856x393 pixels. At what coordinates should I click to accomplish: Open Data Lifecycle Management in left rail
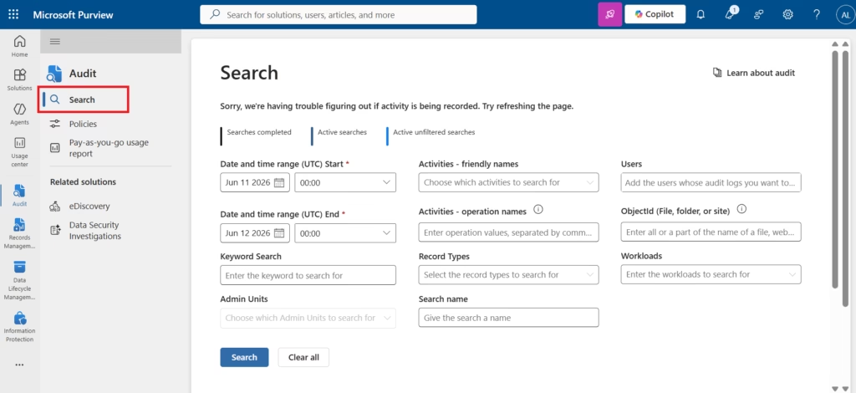(x=20, y=281)
